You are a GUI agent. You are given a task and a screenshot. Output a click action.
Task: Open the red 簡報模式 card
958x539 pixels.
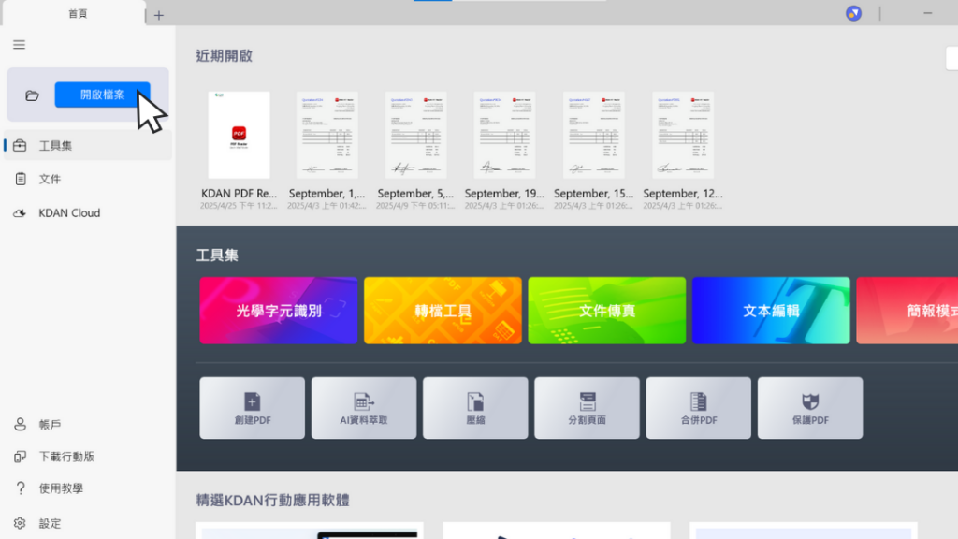point(907,311)
